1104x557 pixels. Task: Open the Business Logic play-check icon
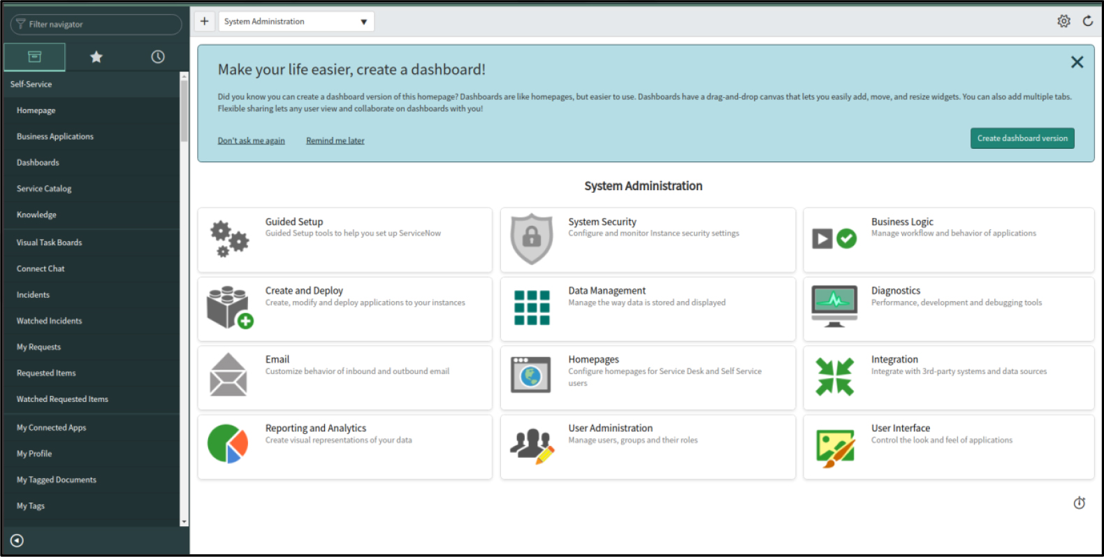click(834, 239)
